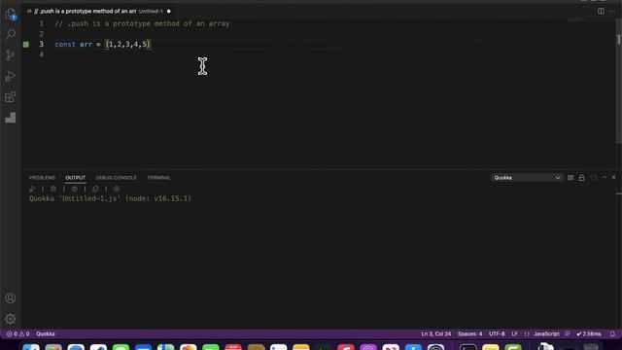Click the play-shaped icon in Quokka output toolbar
The width and height of the screenshot is (622, 350).
coord(32,189)
